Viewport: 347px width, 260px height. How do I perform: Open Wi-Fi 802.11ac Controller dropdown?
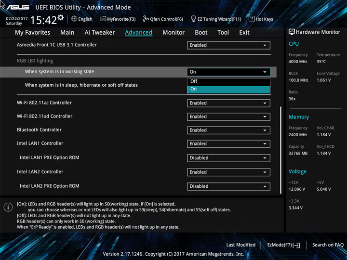pos(228,103)
